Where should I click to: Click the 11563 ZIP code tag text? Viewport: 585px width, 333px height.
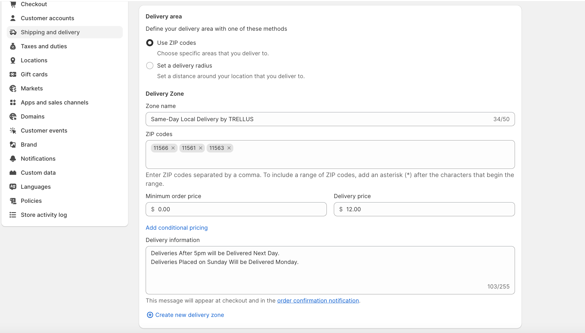point(217,148)
